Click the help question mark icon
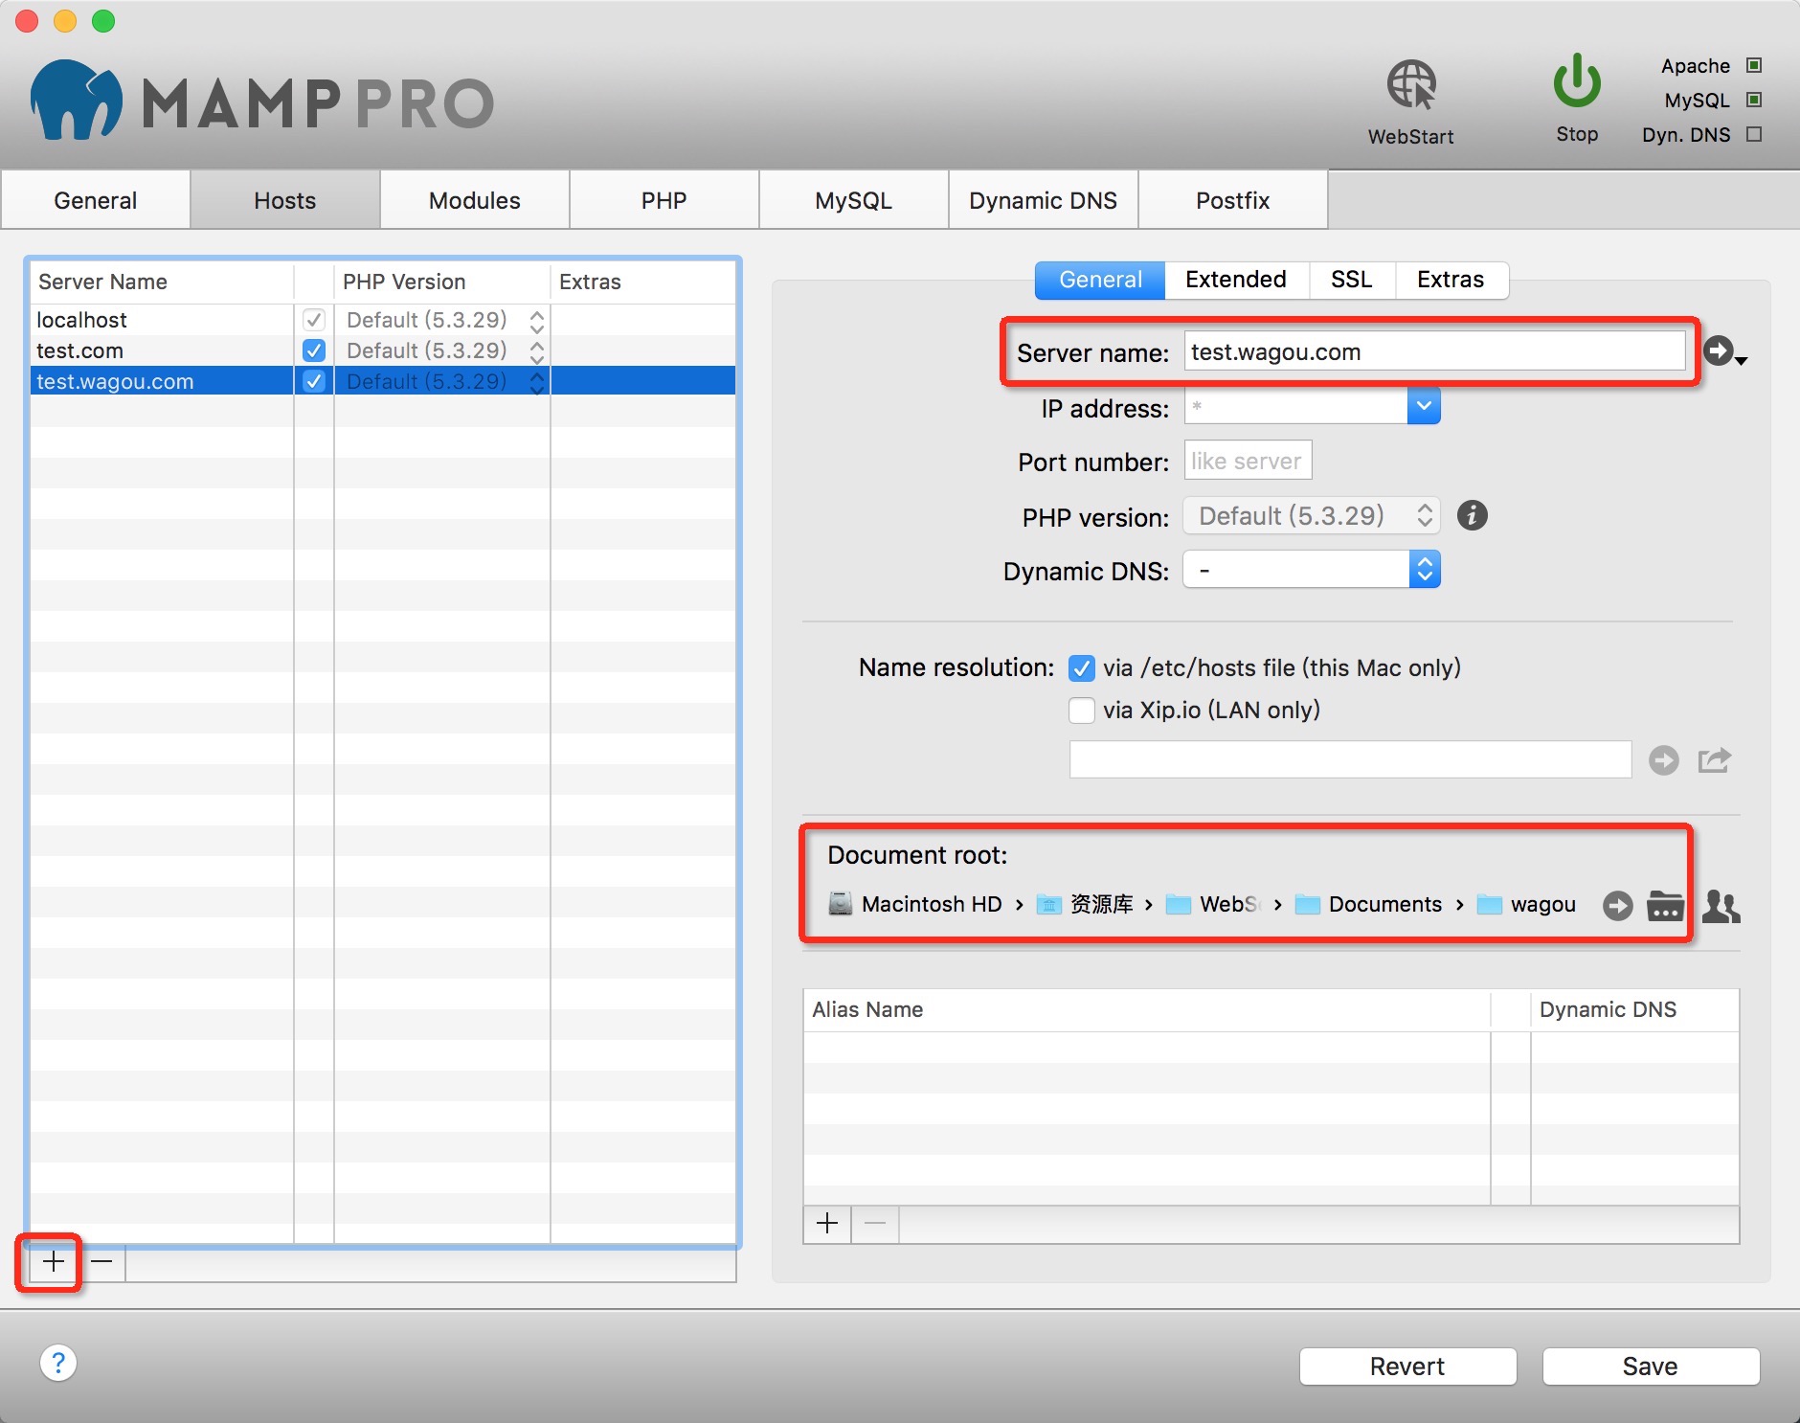This screenshot has height=1423, width=1800. point(58,1363)
